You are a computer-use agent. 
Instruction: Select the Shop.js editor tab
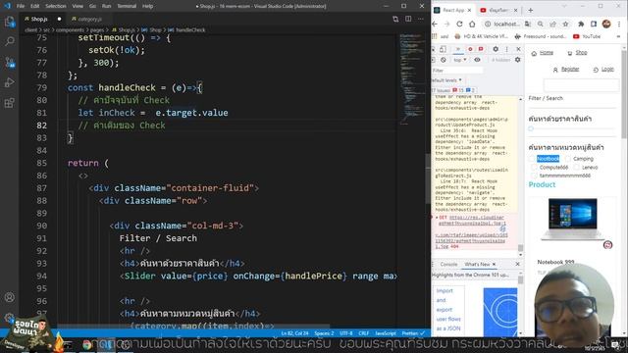tap(39, 19)
